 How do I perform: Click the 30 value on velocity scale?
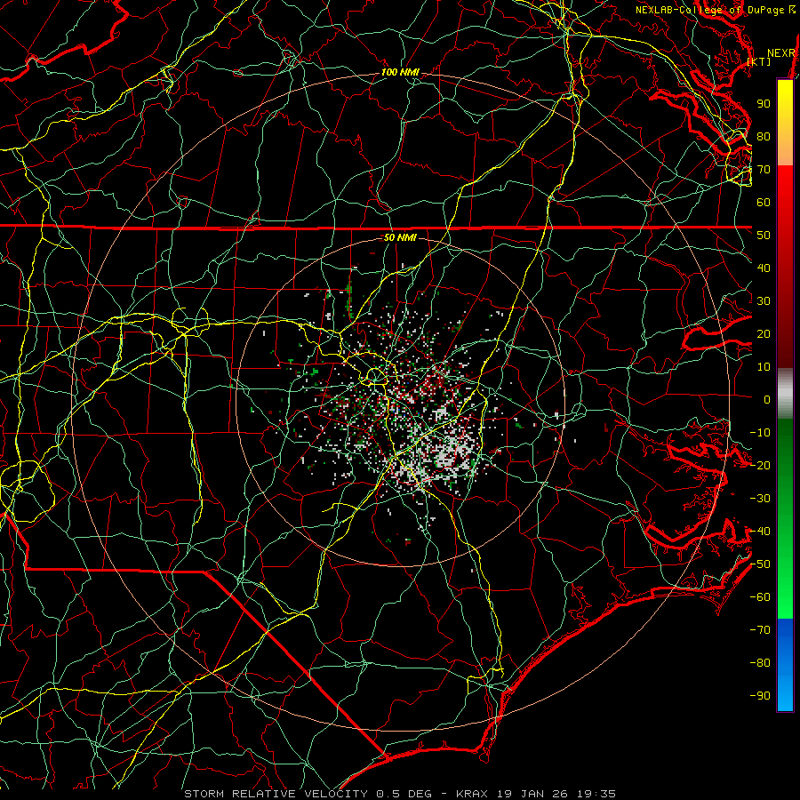tap(764, 301)
